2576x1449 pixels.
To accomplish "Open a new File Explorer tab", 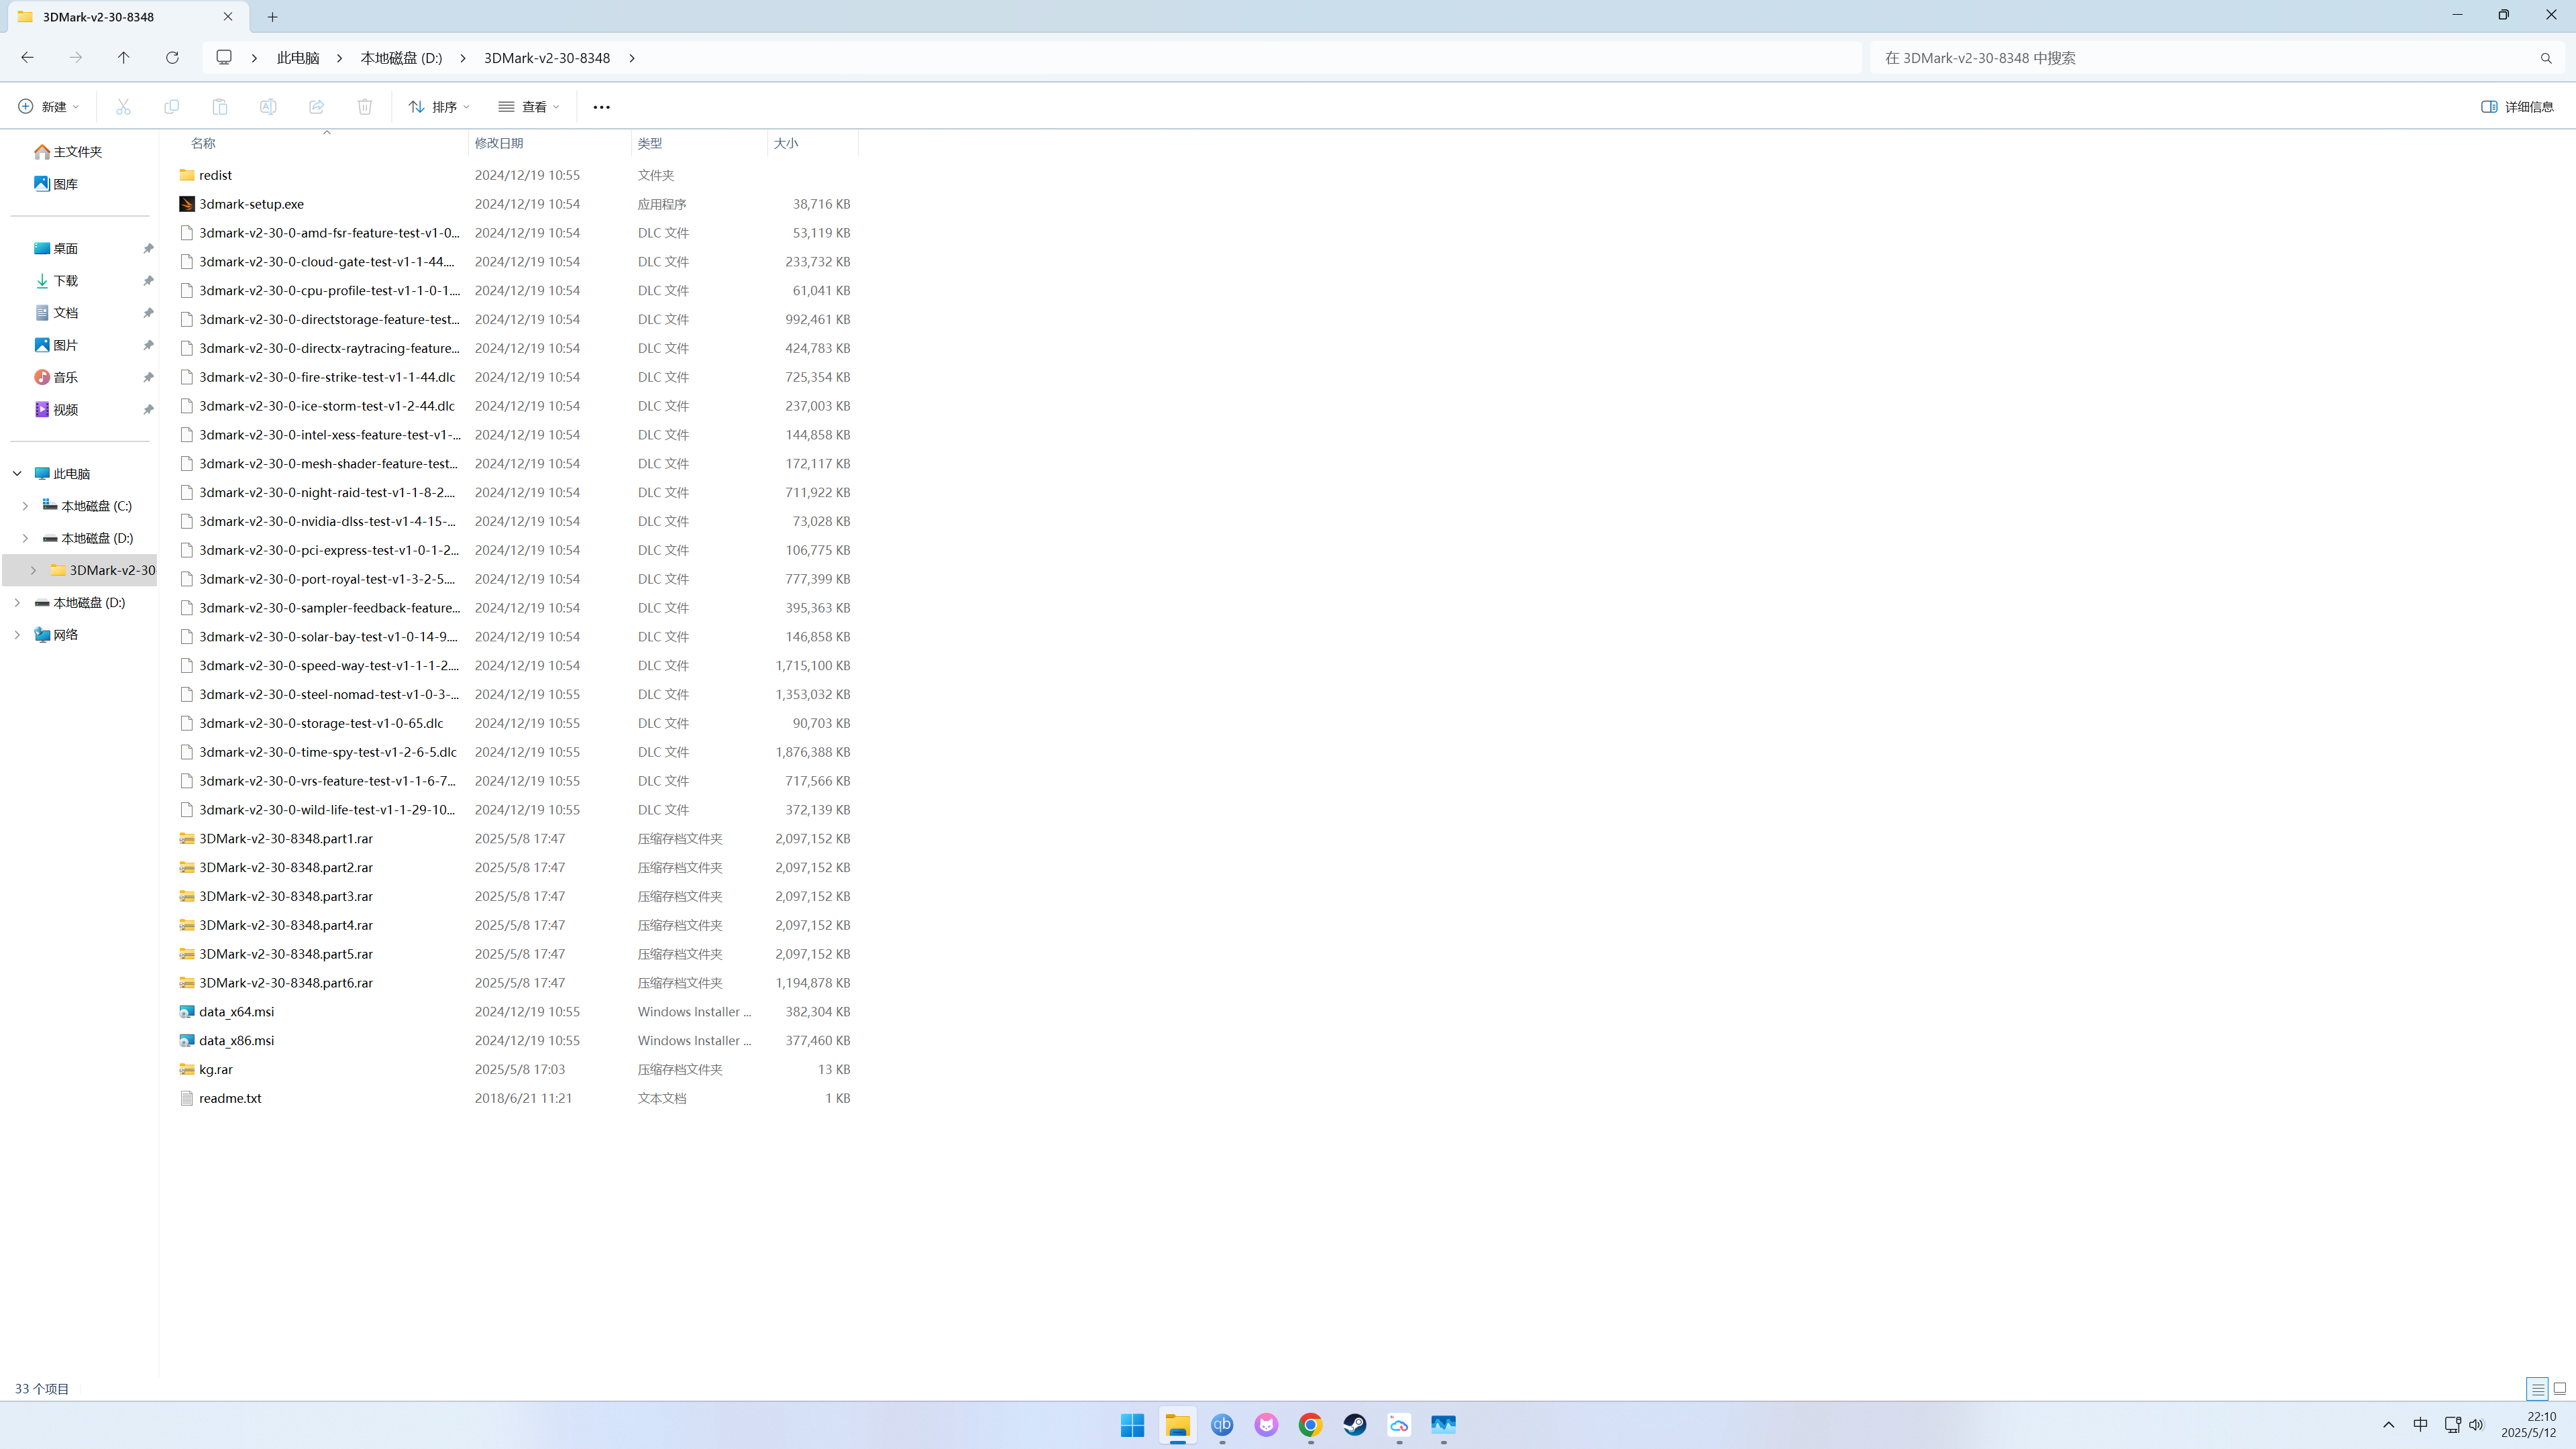I will click(x=272, y=17).
